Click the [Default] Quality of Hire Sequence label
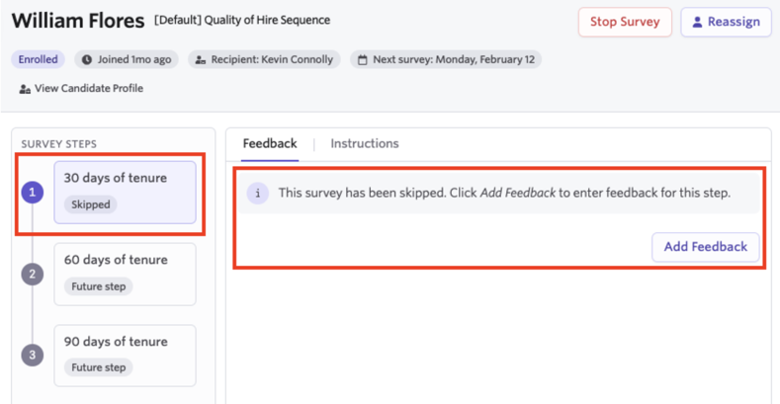The image size is (780, 404). (242, 21)
